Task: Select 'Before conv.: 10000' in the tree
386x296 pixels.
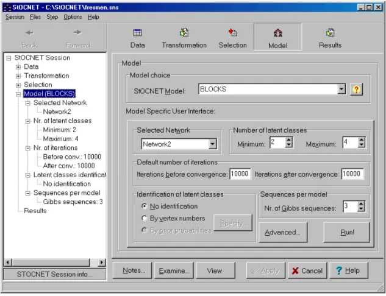Action: (72, 157)
